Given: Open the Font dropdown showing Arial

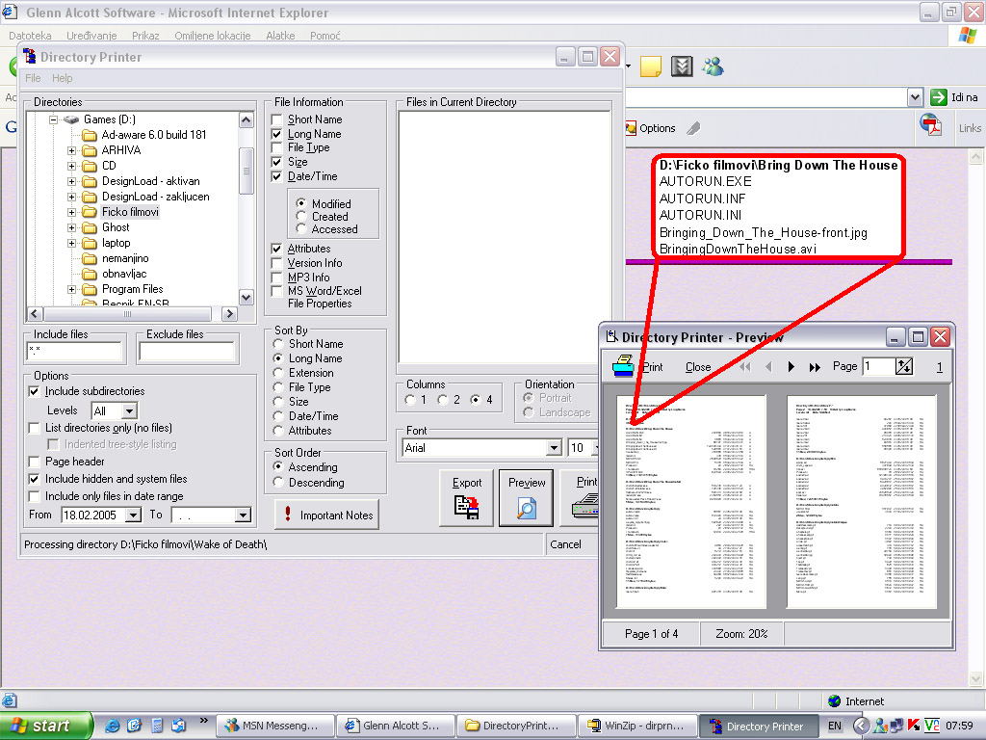Looking at the screenshot, I should (x=554, y=447).
